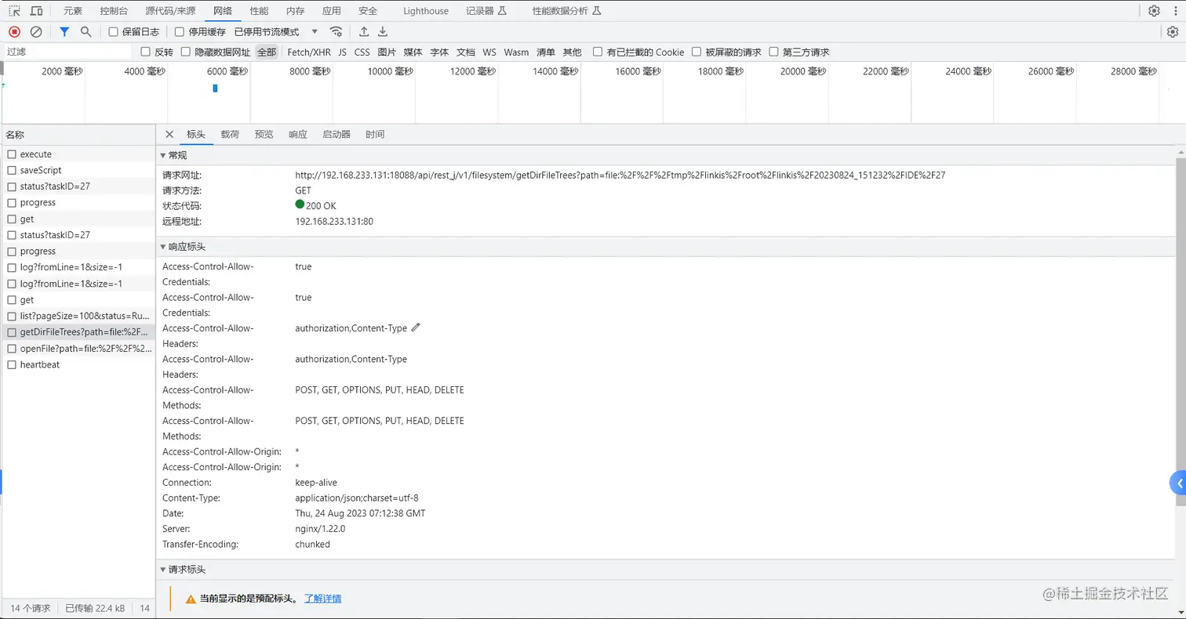
Task: Select the saveScript request row
Action: [x=78, y=170]
